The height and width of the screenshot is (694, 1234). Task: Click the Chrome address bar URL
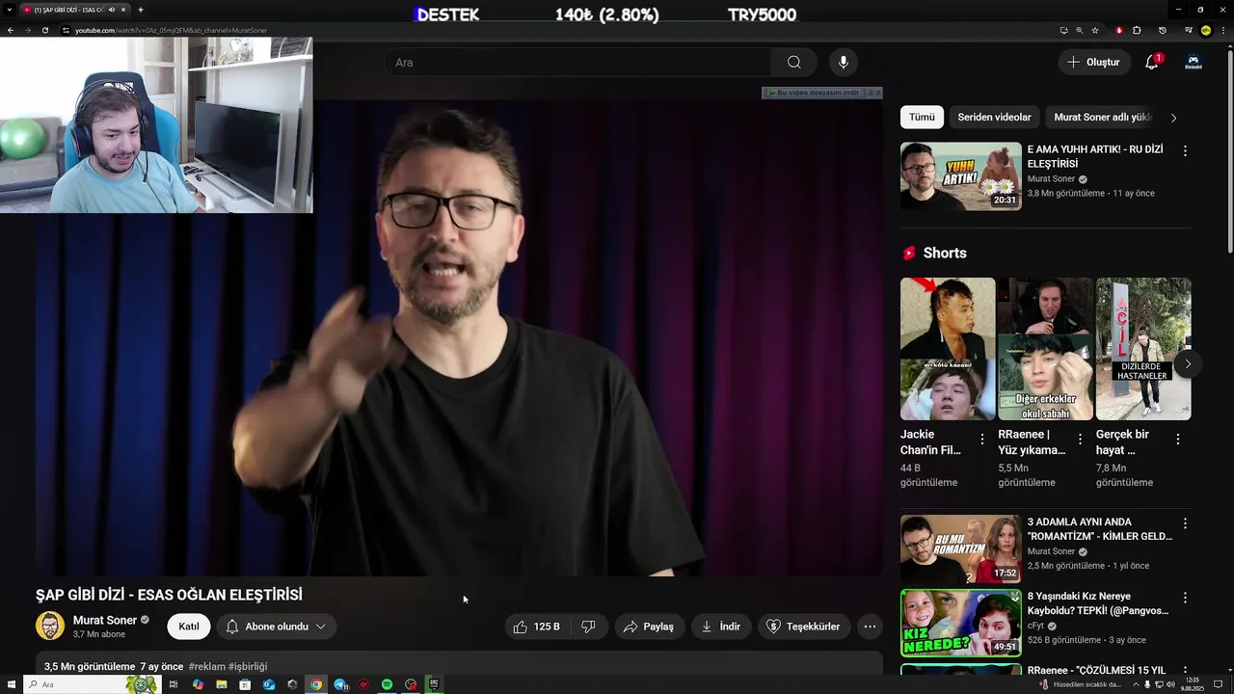(171, 30)
